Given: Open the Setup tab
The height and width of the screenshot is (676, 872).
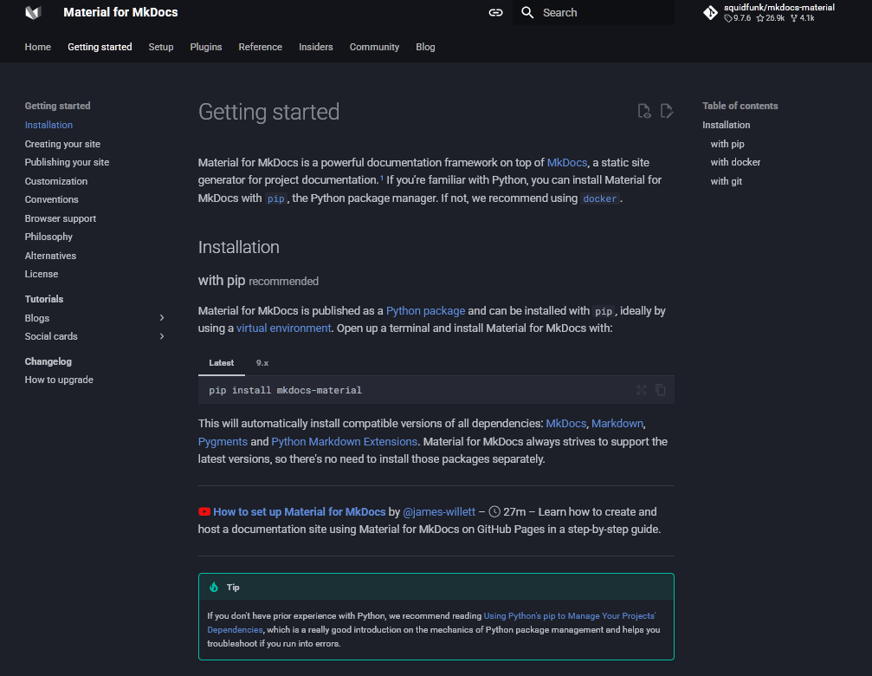Looking at the screenshot, I should [161, 47].
